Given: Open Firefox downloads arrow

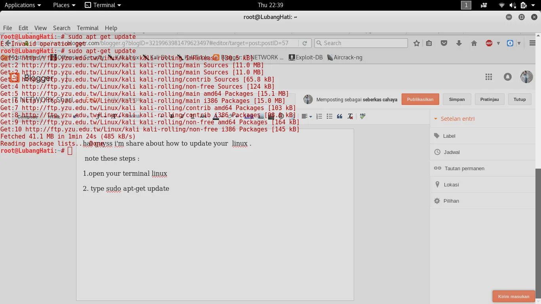Looking at the screenshot, I should click(x=459, y=43).
